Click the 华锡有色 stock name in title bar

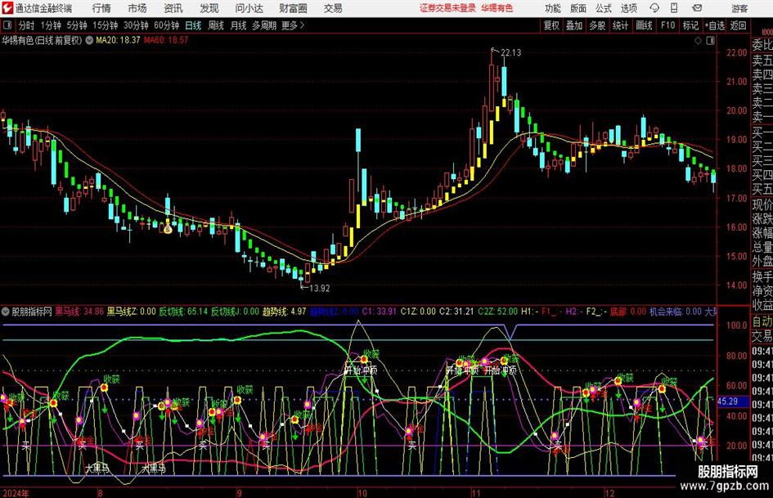[497, 8]
